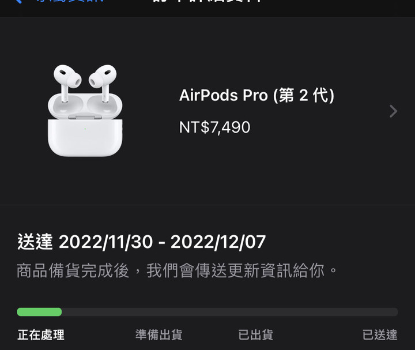Image resolution: width=415 pixels, height=350 pixels.
Task: Tap the left AirPod earbud in image
Action: (67, 82)
